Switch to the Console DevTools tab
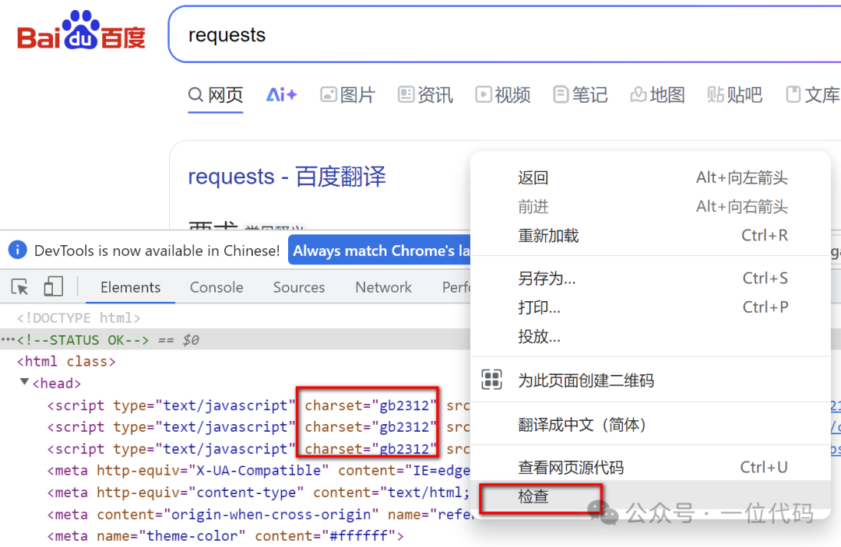Viewport: 841px width, 547px height. click(216, 287)
